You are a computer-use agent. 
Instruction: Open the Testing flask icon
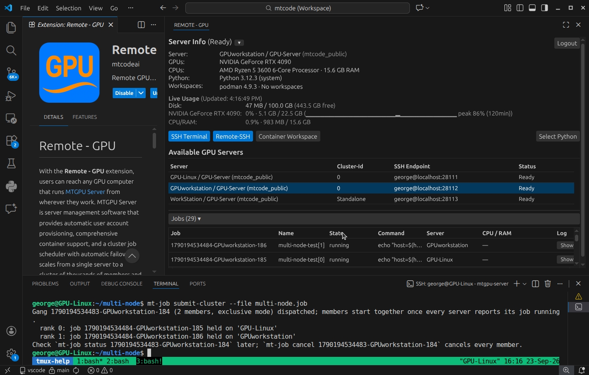coord(11,163)
